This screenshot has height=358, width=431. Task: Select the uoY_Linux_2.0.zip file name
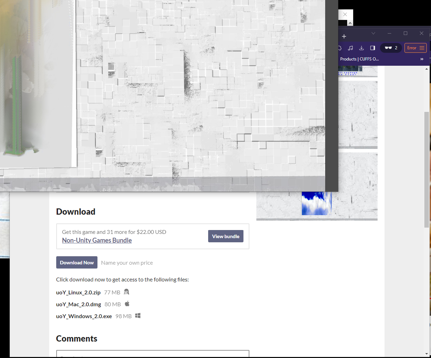[78, 292]
